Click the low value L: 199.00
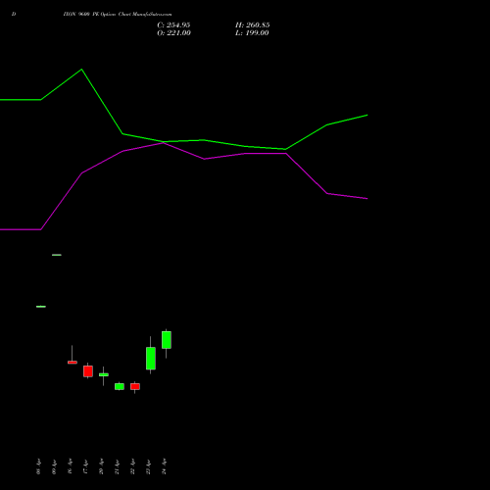 tap(252, 33)
